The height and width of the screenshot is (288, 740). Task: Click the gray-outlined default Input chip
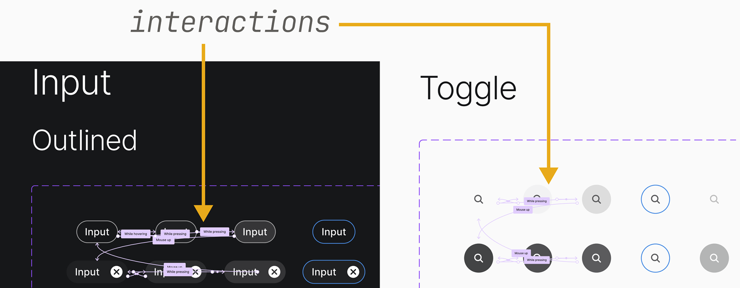click(x=97, y=232)
